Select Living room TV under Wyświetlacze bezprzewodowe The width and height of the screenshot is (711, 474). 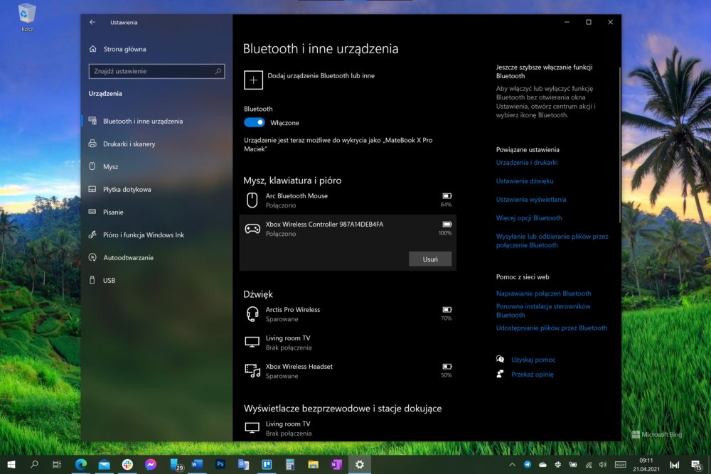[x=348, y=429]
